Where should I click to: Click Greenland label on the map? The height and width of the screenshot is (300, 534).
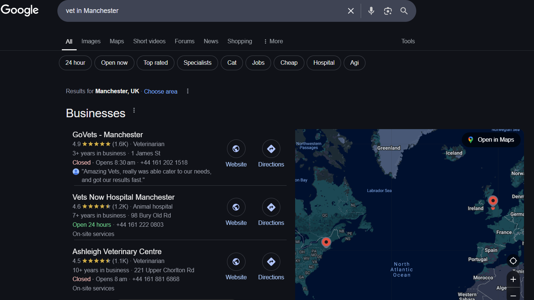point(389,148)
